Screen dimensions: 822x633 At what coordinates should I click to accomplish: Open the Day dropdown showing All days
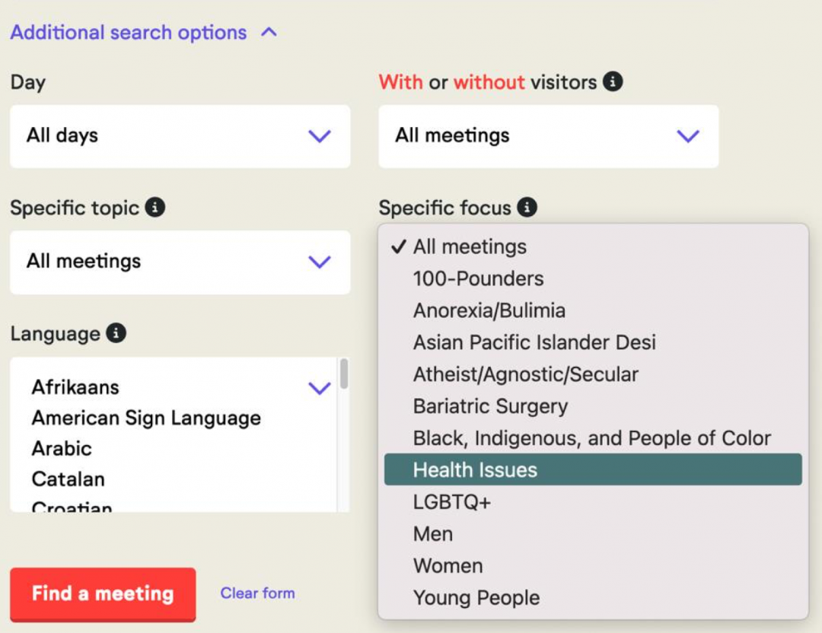point(180,136)
